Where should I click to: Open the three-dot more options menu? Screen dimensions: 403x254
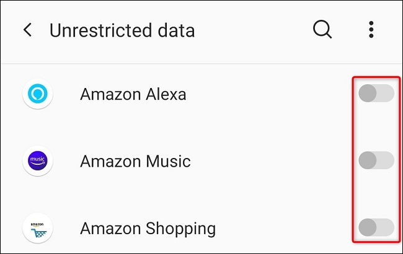[371, 30]
